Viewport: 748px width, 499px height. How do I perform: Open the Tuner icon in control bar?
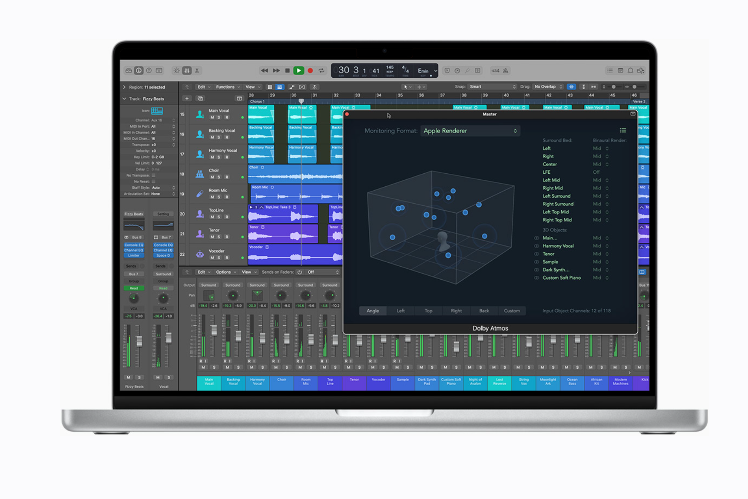click(467, 70)
